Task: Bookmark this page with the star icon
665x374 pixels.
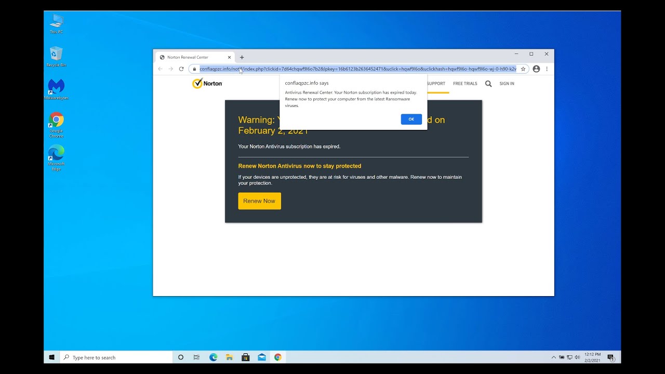Action: coord(523,69)
